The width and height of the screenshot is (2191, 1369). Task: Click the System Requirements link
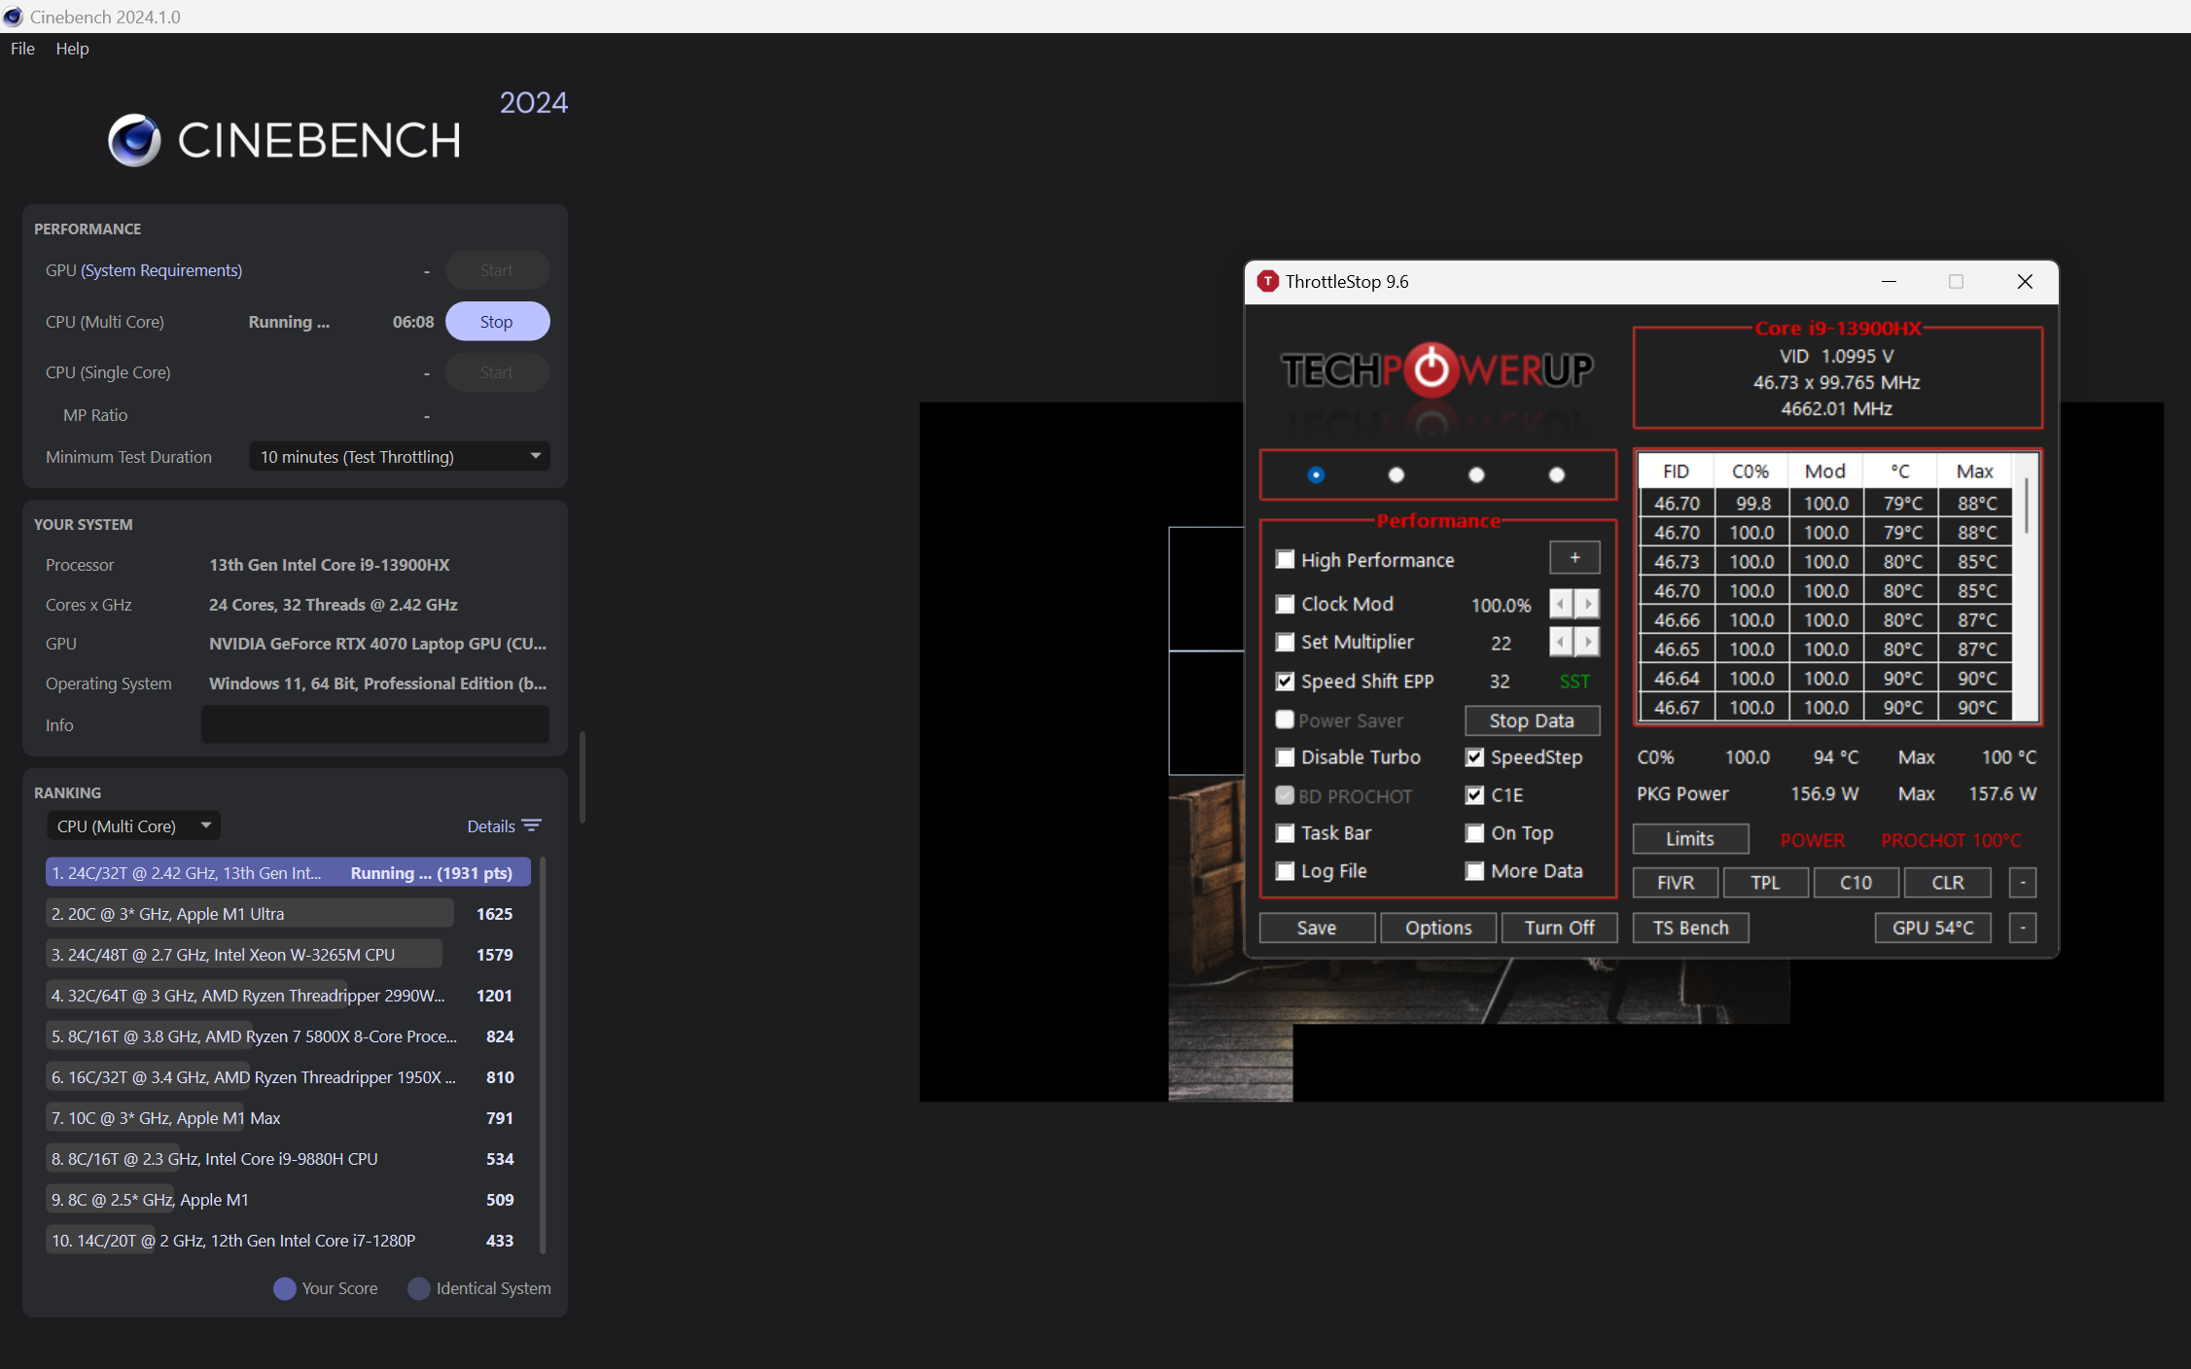pos(161,270)
